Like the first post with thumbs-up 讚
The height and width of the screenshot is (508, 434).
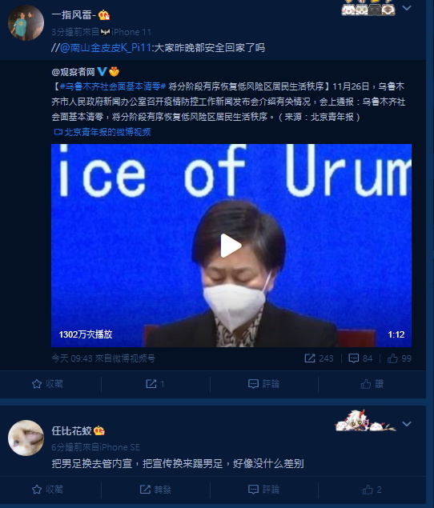[372, 384]
